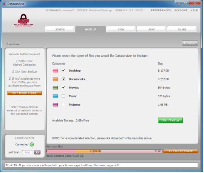
Task: Open the Help menu item
Action: [195, 11]
